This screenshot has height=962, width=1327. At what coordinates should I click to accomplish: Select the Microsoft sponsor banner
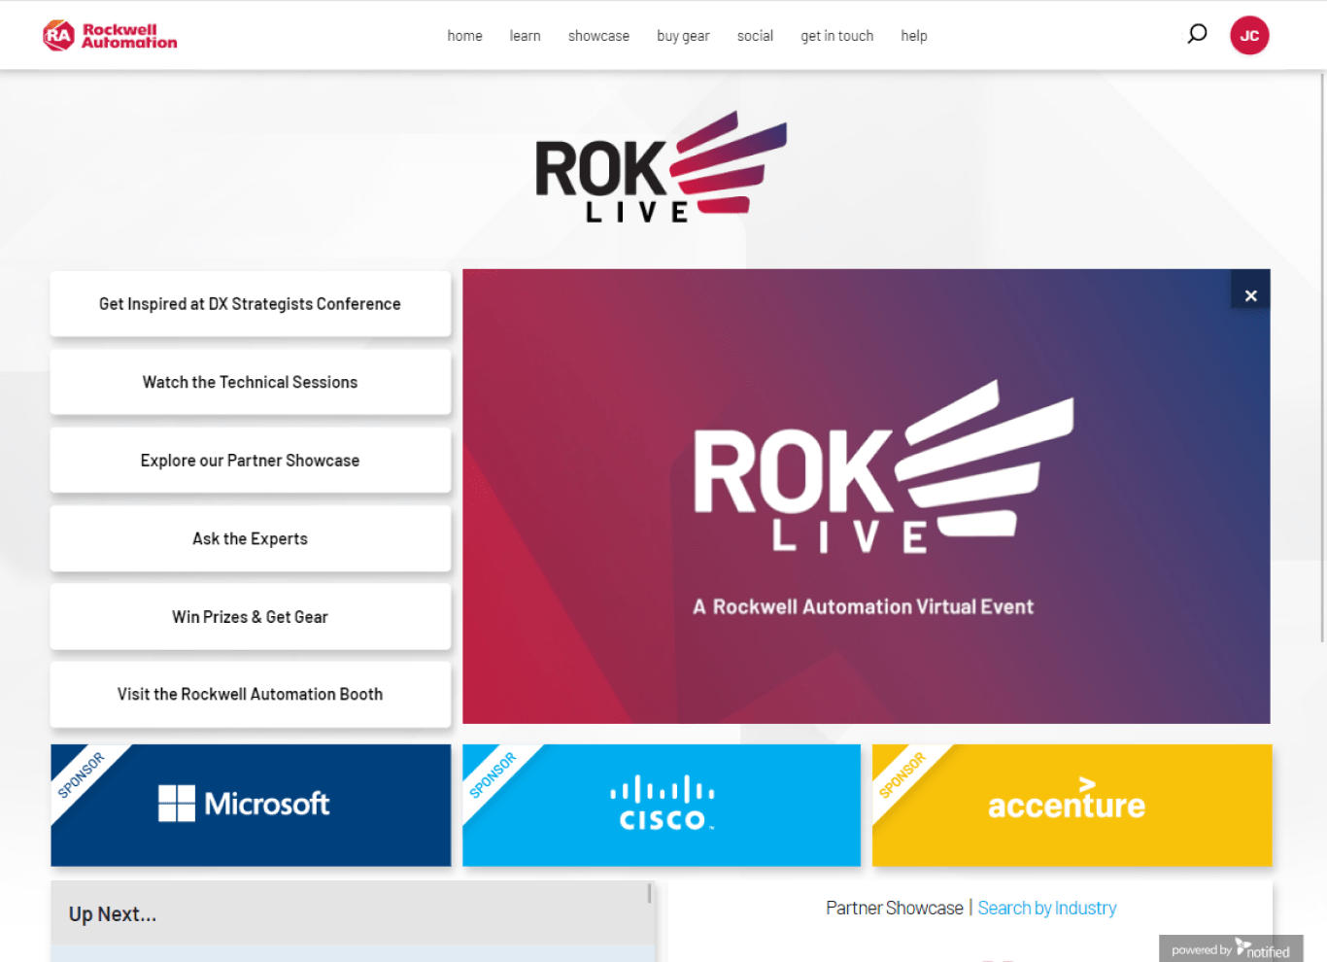250,805
